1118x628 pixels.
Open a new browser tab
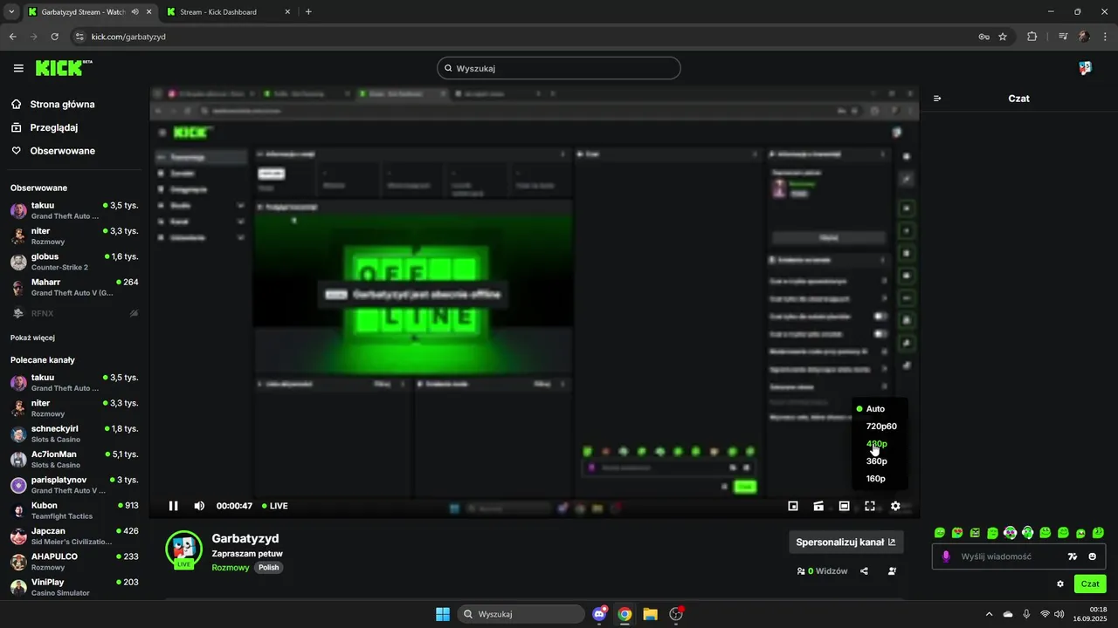pos(308,12)
